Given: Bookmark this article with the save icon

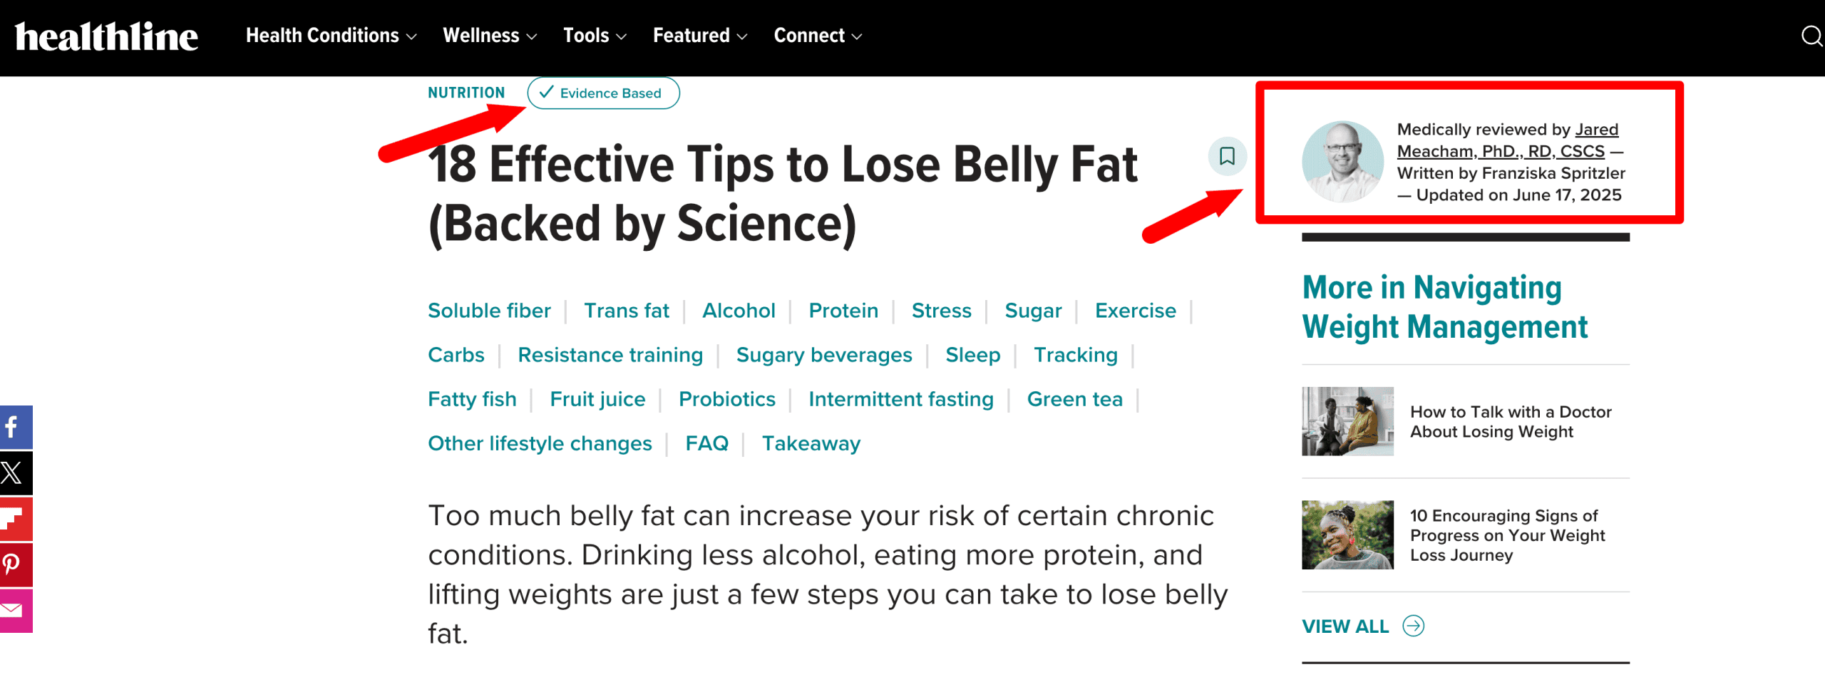Looking at the screenshot, I should 1227,156.
